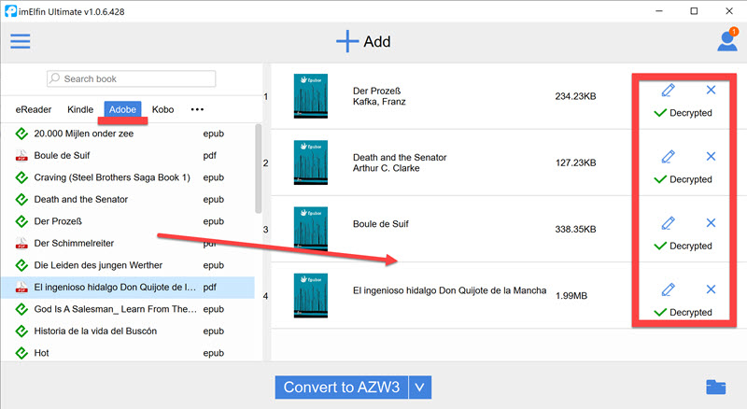Click the epub icon beside Craving
The width and height of the screenshot is (747, 409).
tap(21, 177)
